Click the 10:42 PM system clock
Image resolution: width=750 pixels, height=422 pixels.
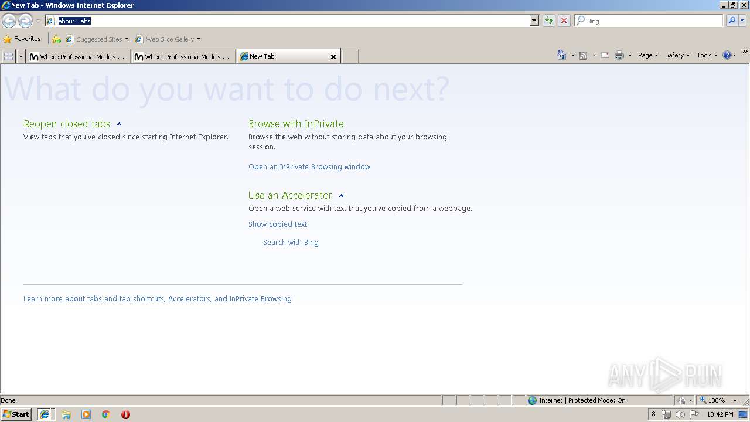(720, 414)
